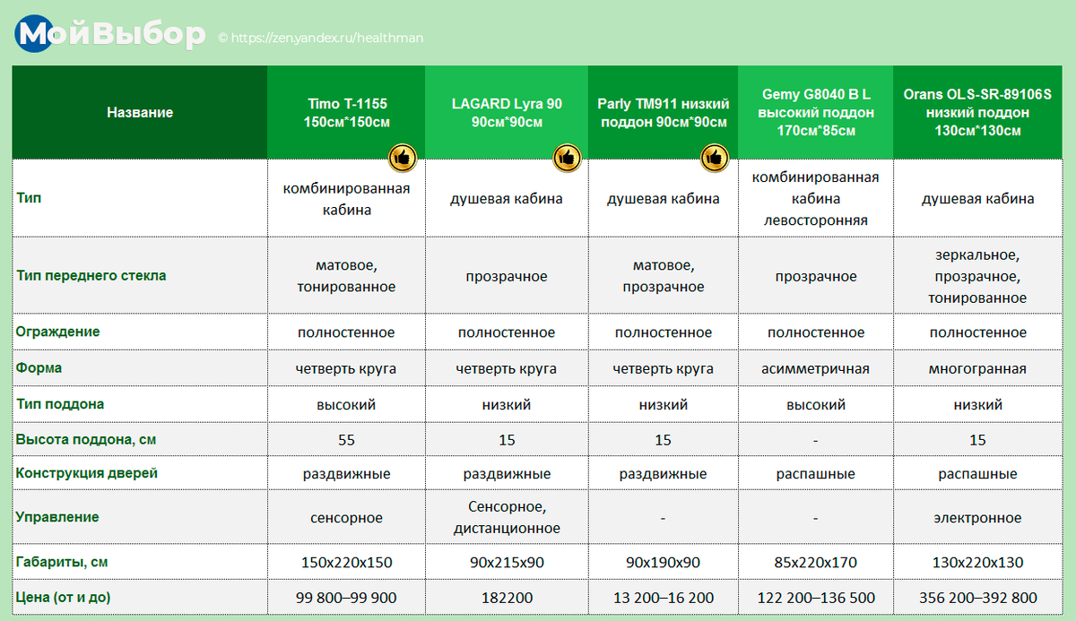
Task: Click the price 356 200–392 800
Action: [977, 597]
